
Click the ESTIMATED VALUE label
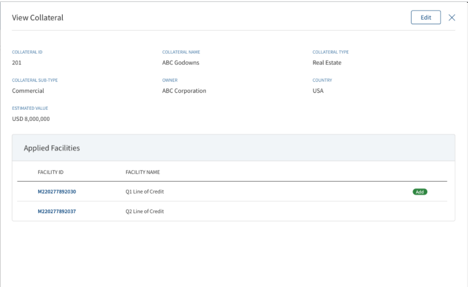click(30, 108)
